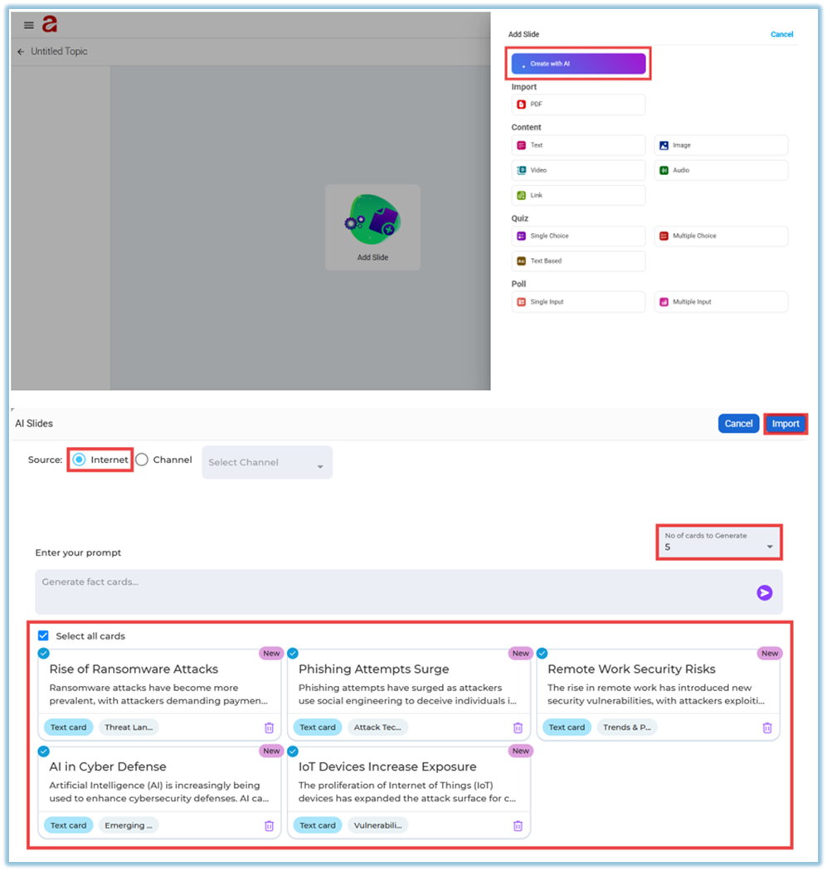Open the hamburger menu icon
The height and width of the screenshot is (871, 827).
[29, 26]
